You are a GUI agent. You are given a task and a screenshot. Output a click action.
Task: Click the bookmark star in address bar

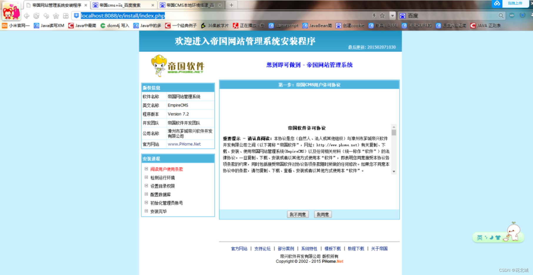[x=382, y=16]
